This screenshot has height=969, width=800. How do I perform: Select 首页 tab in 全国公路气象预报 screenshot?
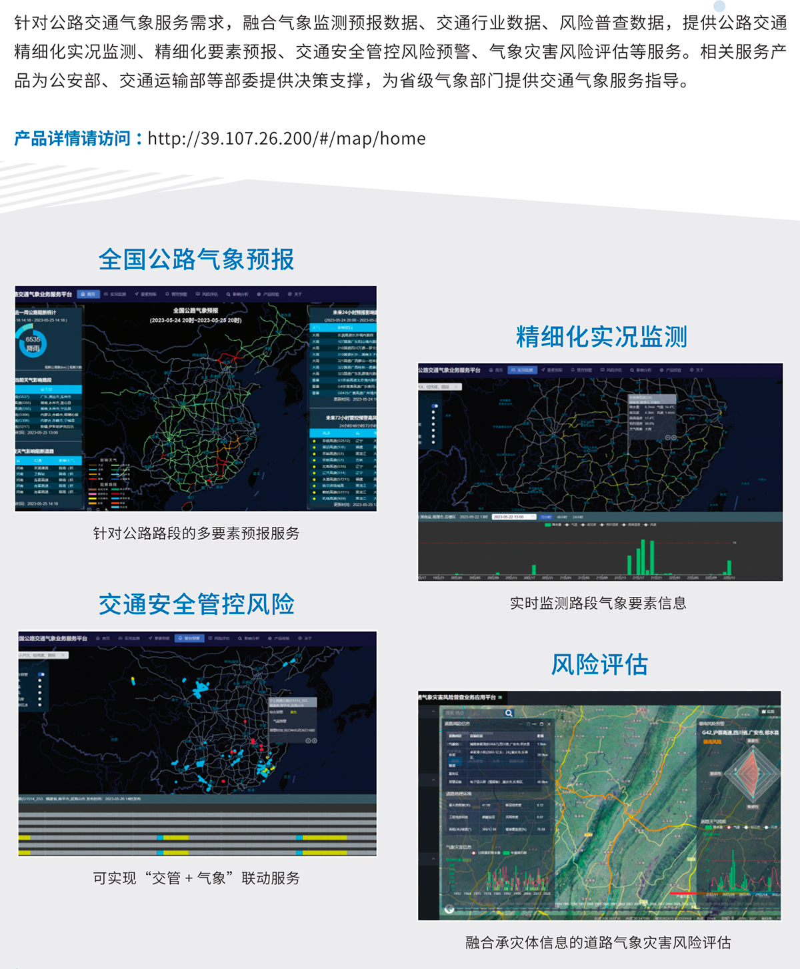(88, 294)
